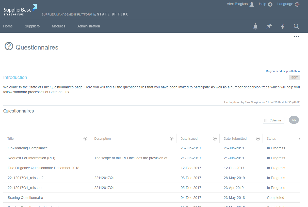The image size is (308, 207).
Task: Open search using the magnifier icon
Action: pyautogui.click(x=296, y=26)
